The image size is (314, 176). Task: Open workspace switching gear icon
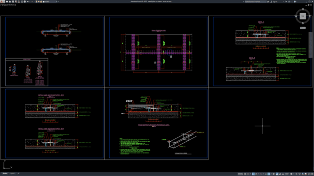click(291, 174)
